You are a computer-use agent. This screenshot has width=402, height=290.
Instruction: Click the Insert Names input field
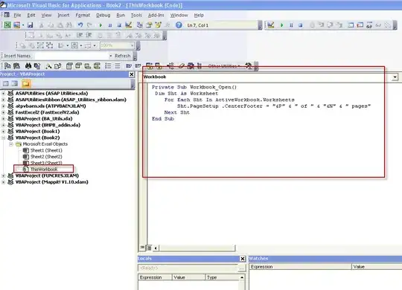tap(71, 56)
